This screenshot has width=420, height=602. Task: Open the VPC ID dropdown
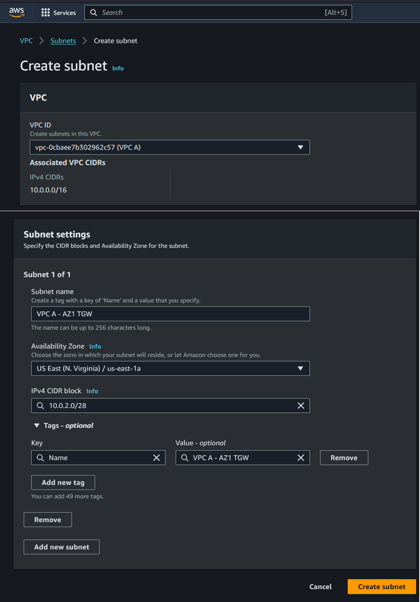tap(170, 147)
